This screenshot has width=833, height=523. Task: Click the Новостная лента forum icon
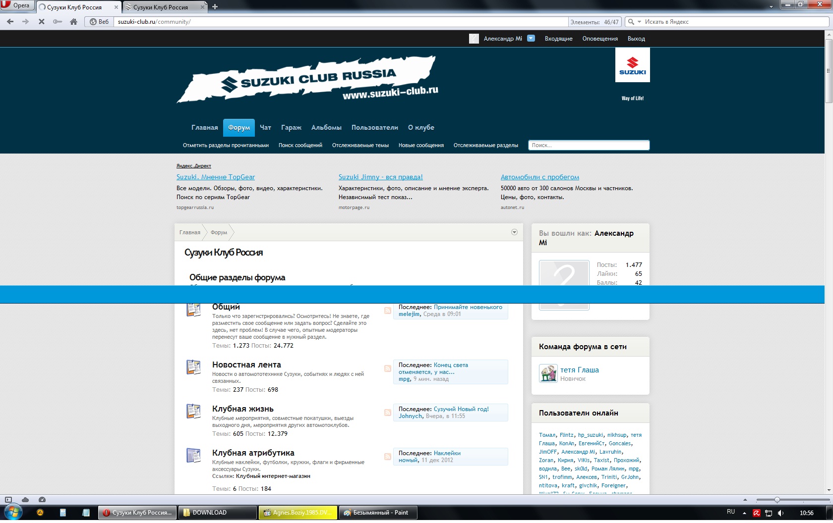(193, 367)
